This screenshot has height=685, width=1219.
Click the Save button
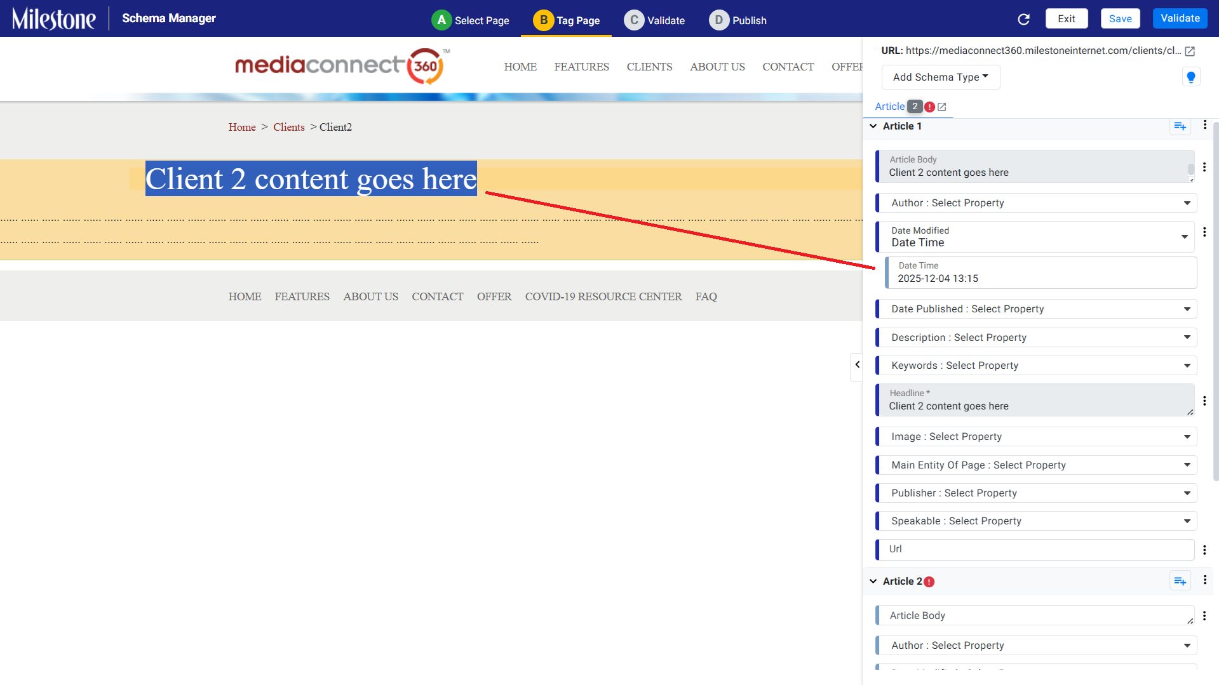(1120, 18)
